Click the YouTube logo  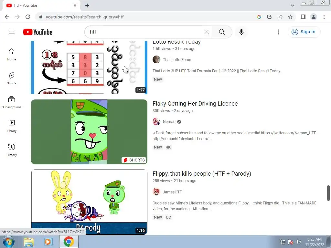pyautogui.click(x=38, y=32)
